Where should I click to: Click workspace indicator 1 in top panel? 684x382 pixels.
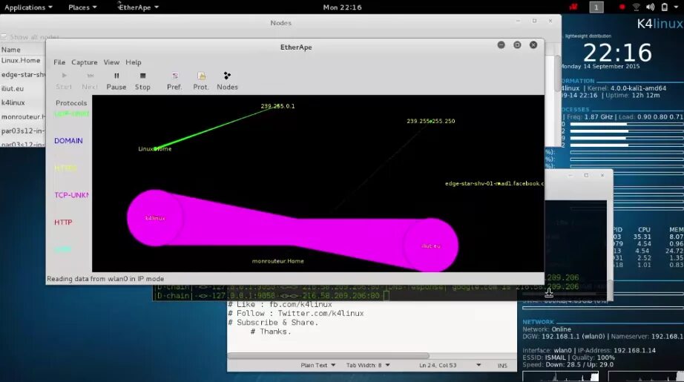point(596,7)
